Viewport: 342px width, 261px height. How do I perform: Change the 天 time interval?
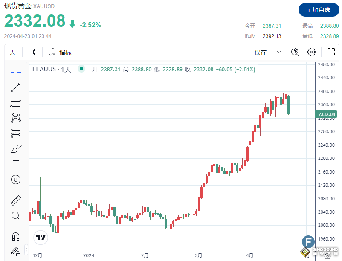tap(13, 52)
